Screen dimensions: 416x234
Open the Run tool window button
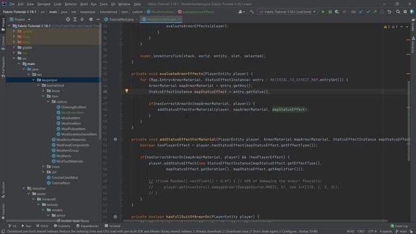click(x=26, y=226)
